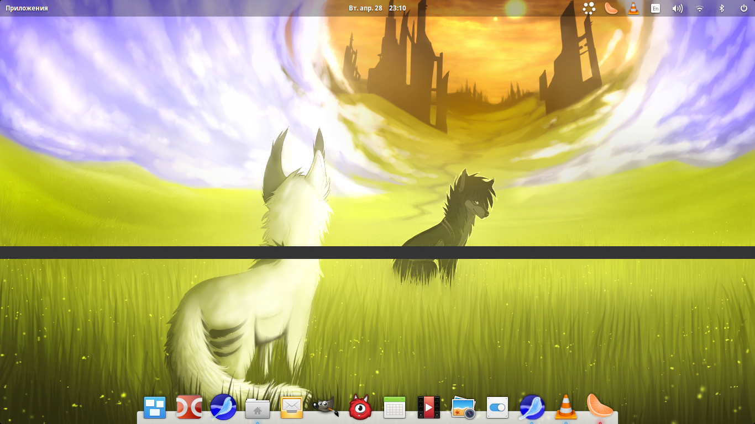The height and width of the screenshot is (424, 755).
Task: Launch GIMP from the dock
Action: tap(326, 407)
